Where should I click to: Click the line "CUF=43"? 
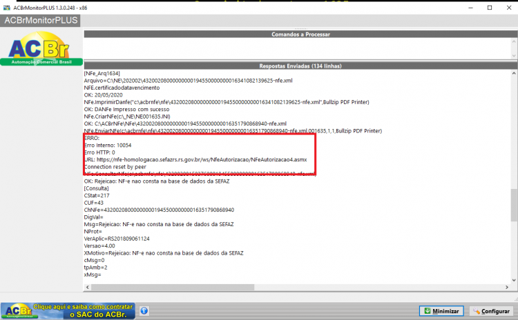click(93, 203)
